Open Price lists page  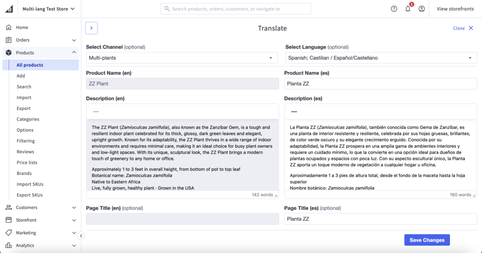(27, 163)
